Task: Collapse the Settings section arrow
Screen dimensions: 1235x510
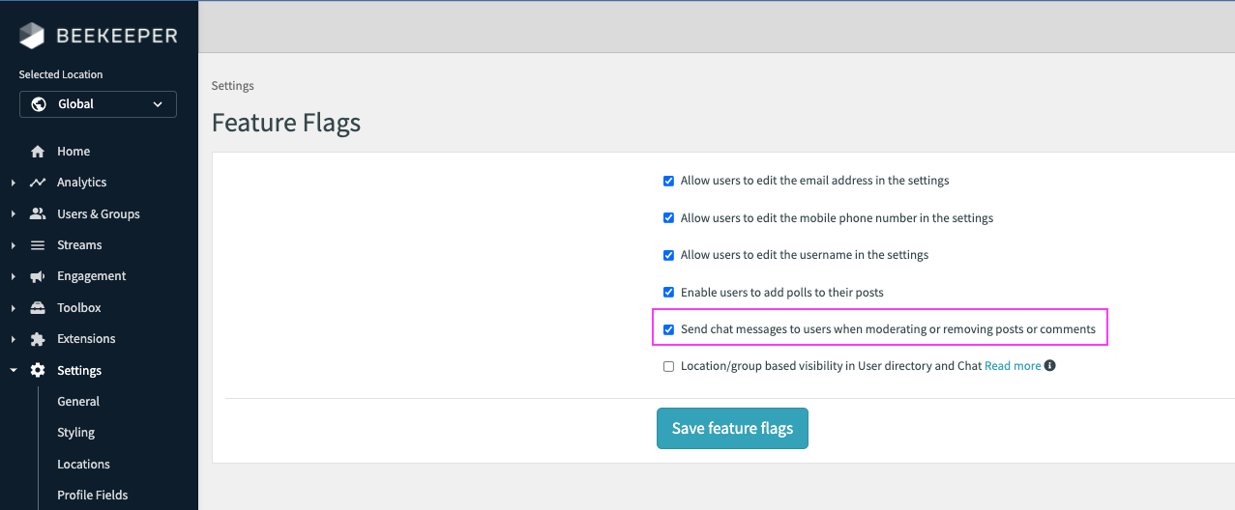Action: tap(13, 371)
